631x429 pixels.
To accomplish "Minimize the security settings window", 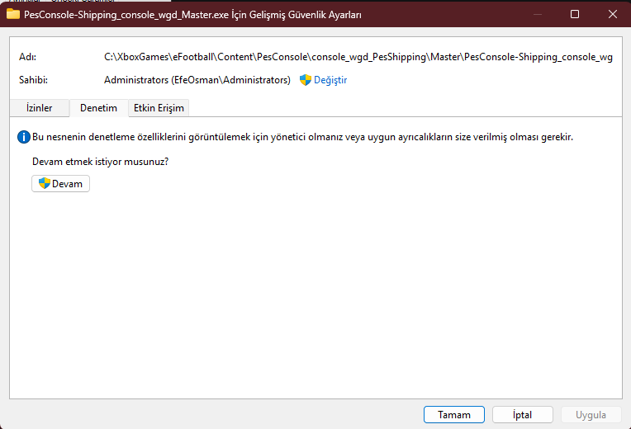I will pyautogui.click(x=537, y=14).
